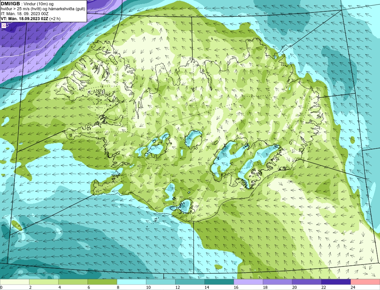Click the 2–4 m/s light green legend swatch
380x290 pixels.
coord(44,282)
